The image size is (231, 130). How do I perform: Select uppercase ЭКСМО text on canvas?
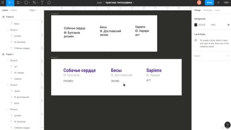(x=115, y=81)
